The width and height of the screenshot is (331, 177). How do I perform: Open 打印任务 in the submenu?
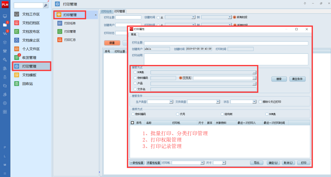(70, 23)
